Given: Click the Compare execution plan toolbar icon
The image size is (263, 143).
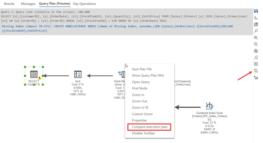Looking at the screenshot, I should (x=256, y=71).
